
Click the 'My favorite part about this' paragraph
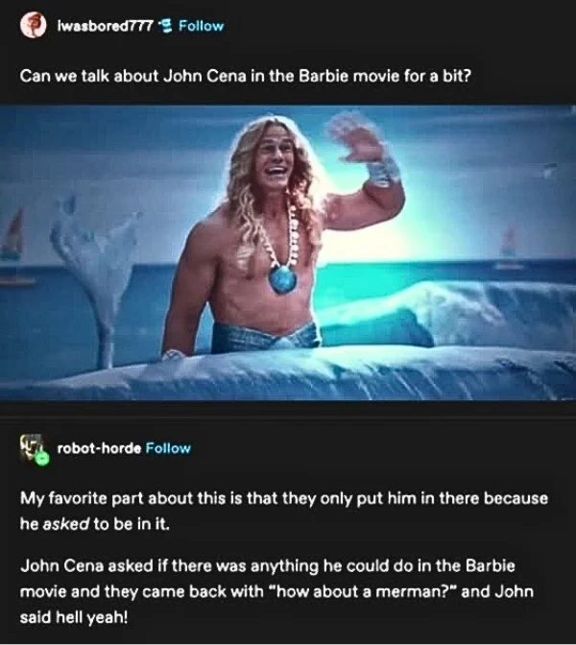coord(284,511)
